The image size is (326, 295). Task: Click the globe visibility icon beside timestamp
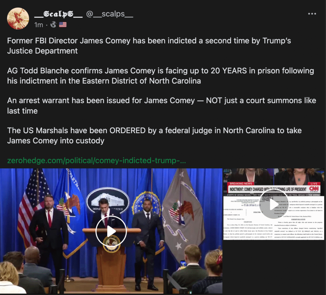click(53, 25)
